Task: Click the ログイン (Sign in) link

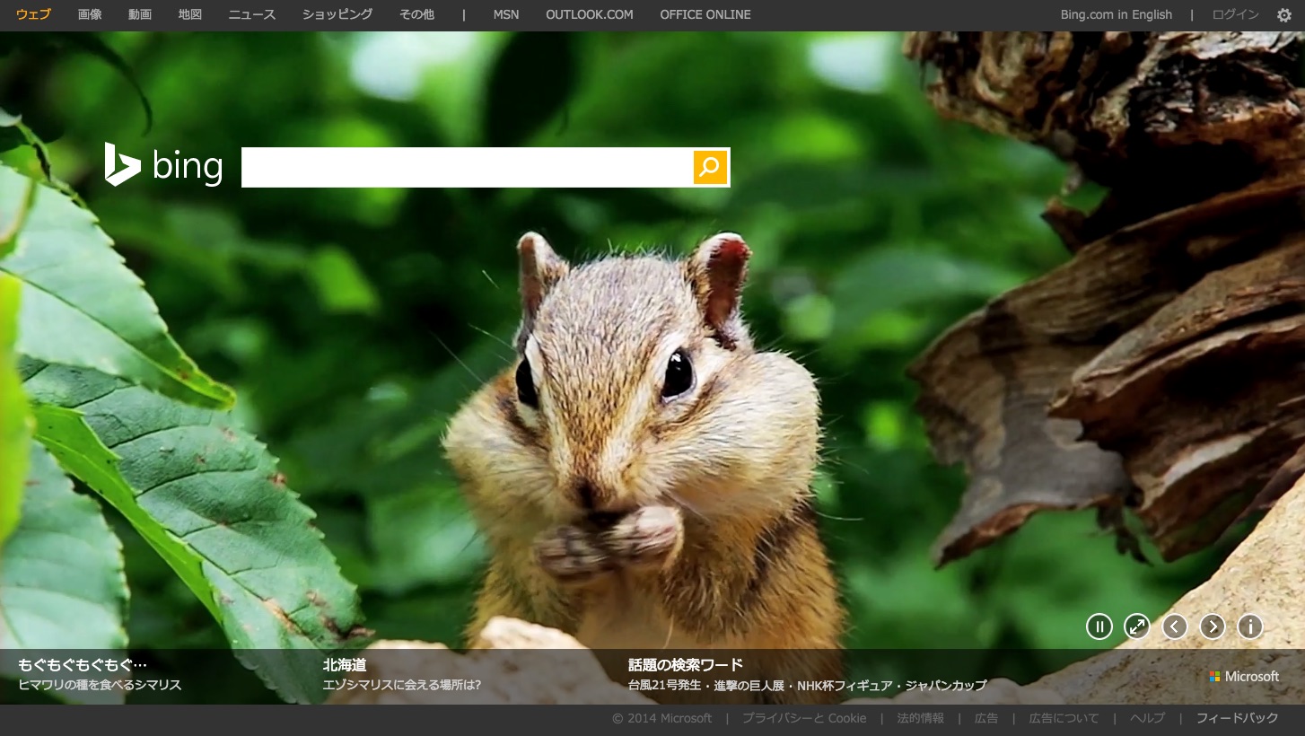Action: coord(1235,14)
